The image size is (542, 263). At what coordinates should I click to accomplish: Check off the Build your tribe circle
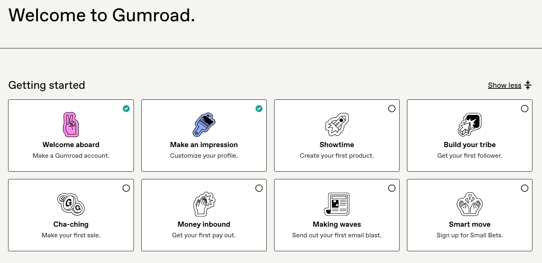[525, 109]
